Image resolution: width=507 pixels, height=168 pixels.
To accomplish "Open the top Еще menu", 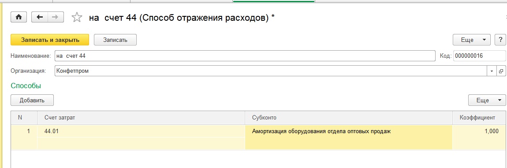I will [472, 40].
